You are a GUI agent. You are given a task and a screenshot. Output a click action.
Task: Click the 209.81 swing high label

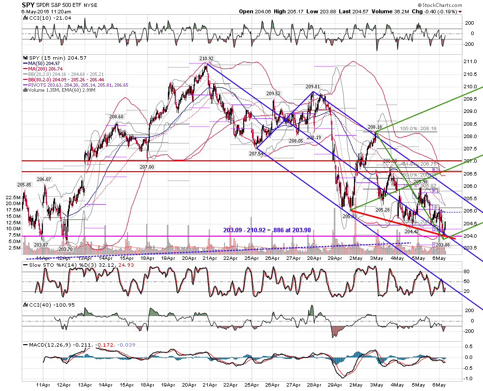click(x=313, y=87)
